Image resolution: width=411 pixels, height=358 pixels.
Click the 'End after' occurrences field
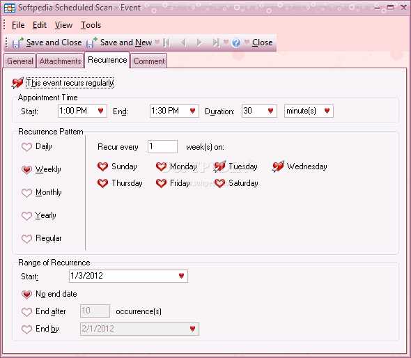point(95,311)
